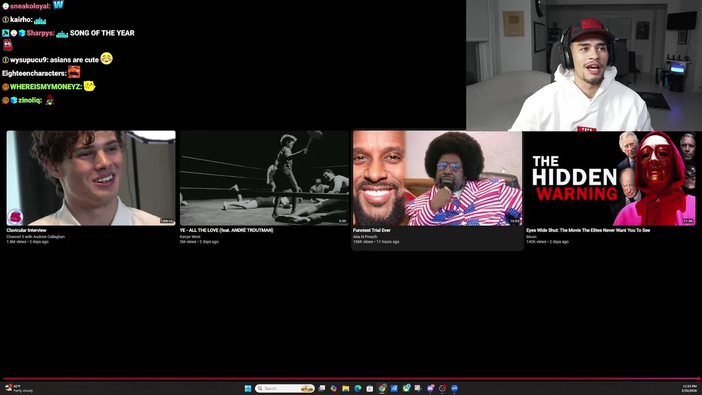Open the Zoom app on the taskbar
Image resolution: width=702 pixels, height=395 pixels.
pos(454,388)
